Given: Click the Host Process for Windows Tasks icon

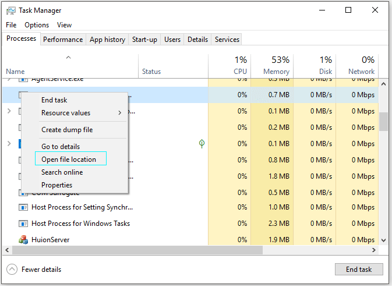Looking at the screenshot, I should point(23,224).
